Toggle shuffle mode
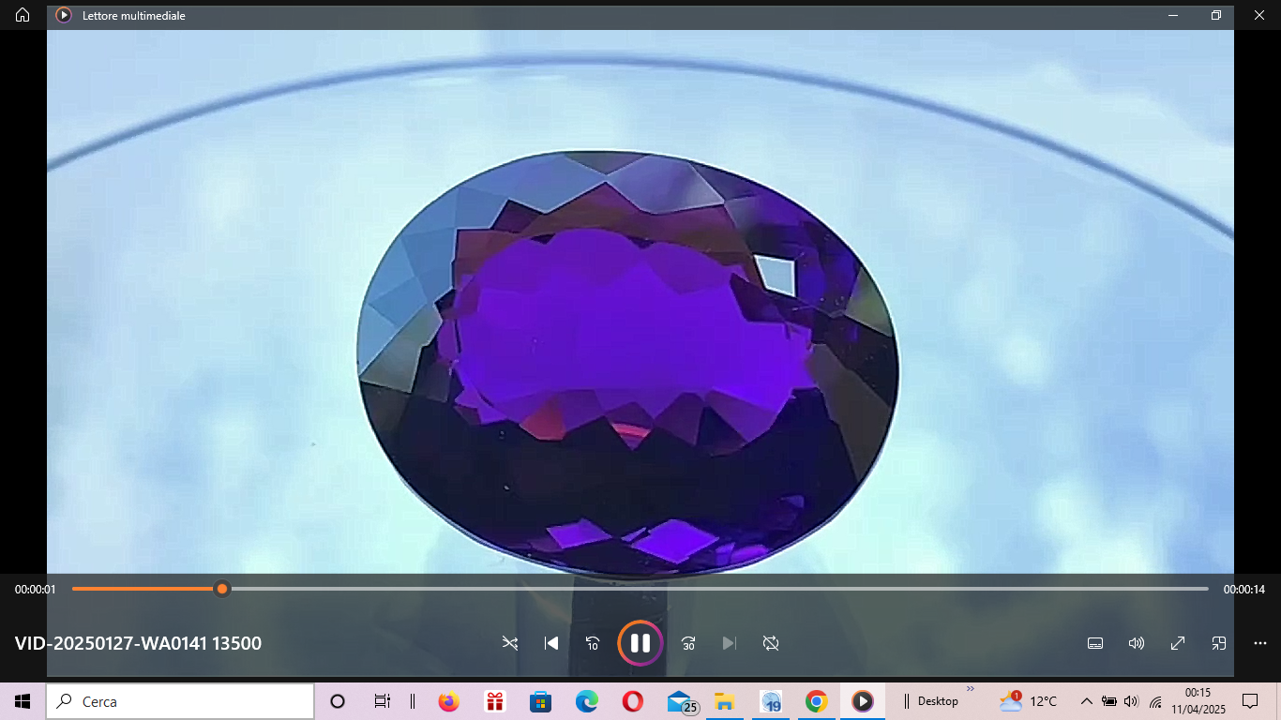 (x=509, y=643)
